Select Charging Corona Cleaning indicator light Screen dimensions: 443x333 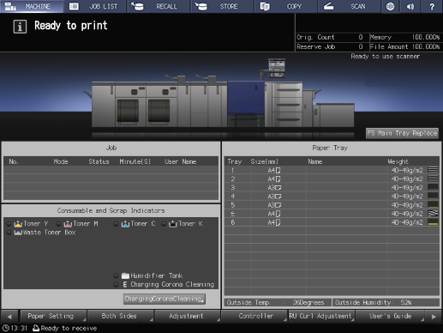point(117,284)
